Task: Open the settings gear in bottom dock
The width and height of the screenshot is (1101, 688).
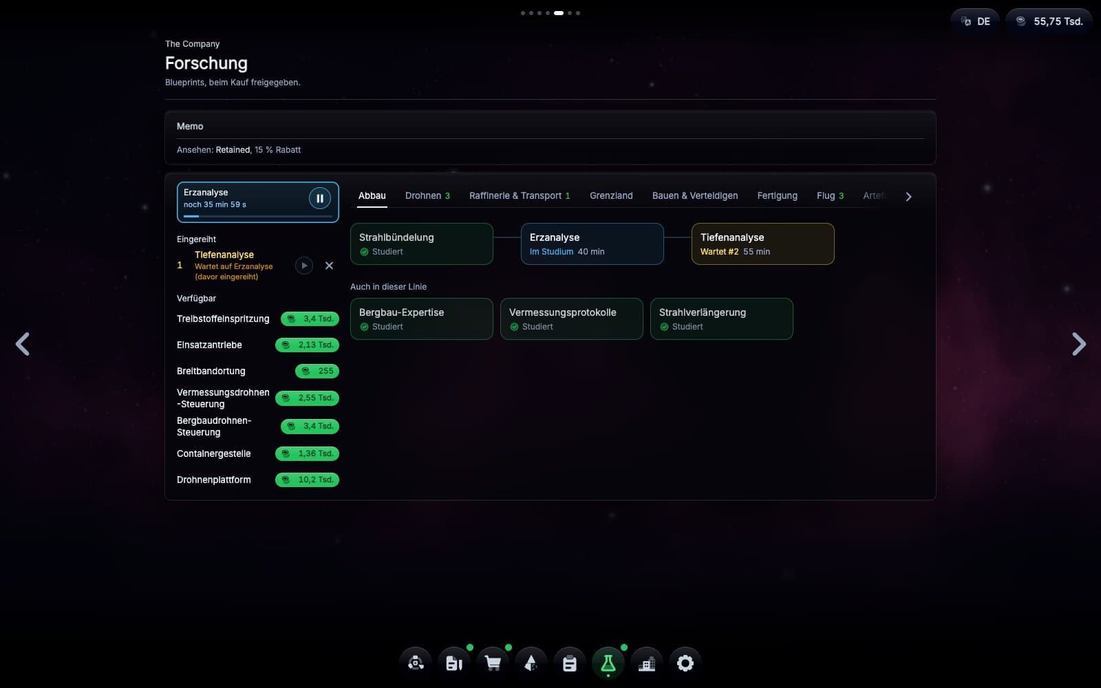Action: pyautogui.click(x=685, y=663)
